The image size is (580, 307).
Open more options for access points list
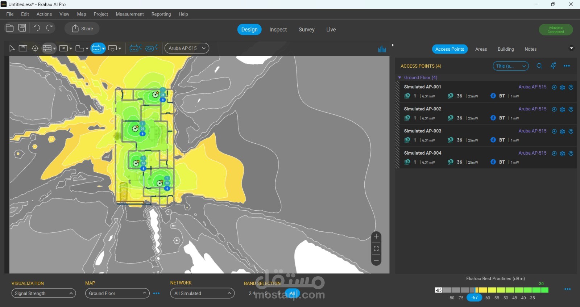(x=567, y=66)
